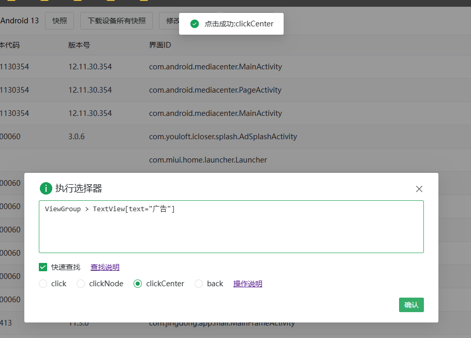The width and height of the screenshot is (471, 338).
Task: Select the click radio button
Action: click(43, 284)
